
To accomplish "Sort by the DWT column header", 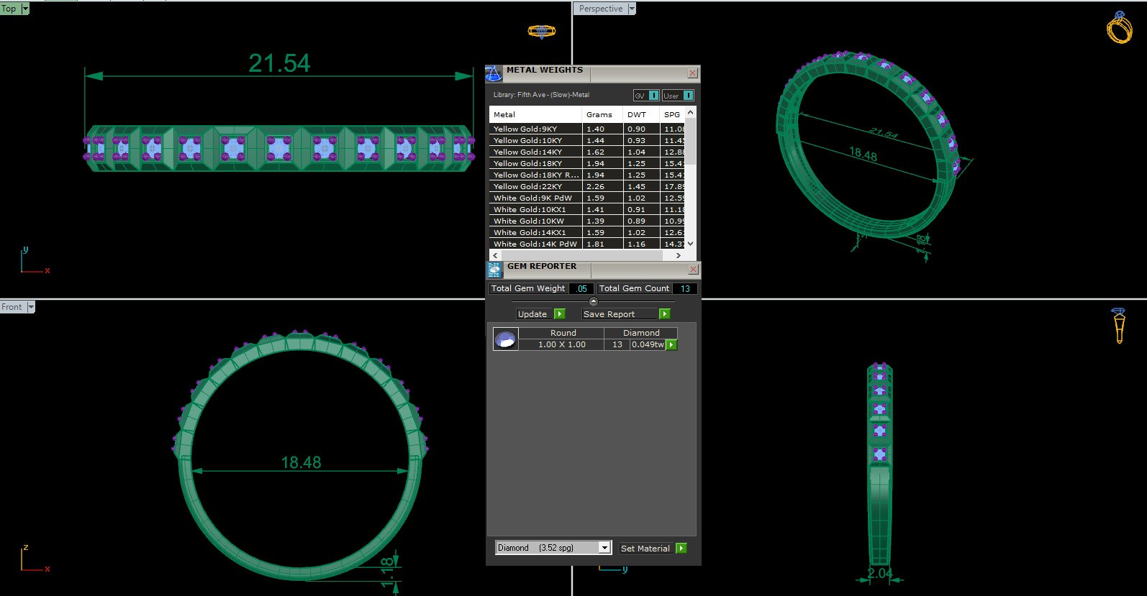I will pyautogui.click(x=641, y=114).
